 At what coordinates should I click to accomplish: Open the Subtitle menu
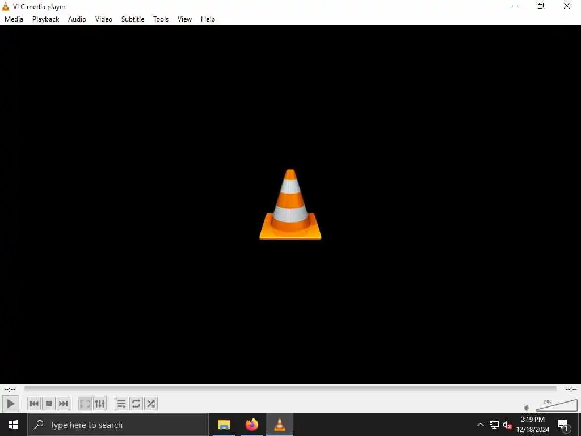coord(133,19)
